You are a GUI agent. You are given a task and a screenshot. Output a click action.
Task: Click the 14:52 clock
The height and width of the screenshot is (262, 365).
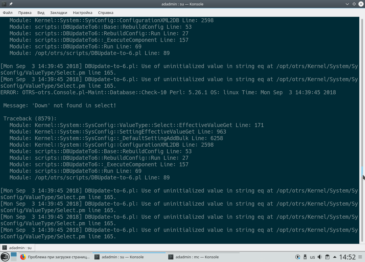[x=347, y=257]
